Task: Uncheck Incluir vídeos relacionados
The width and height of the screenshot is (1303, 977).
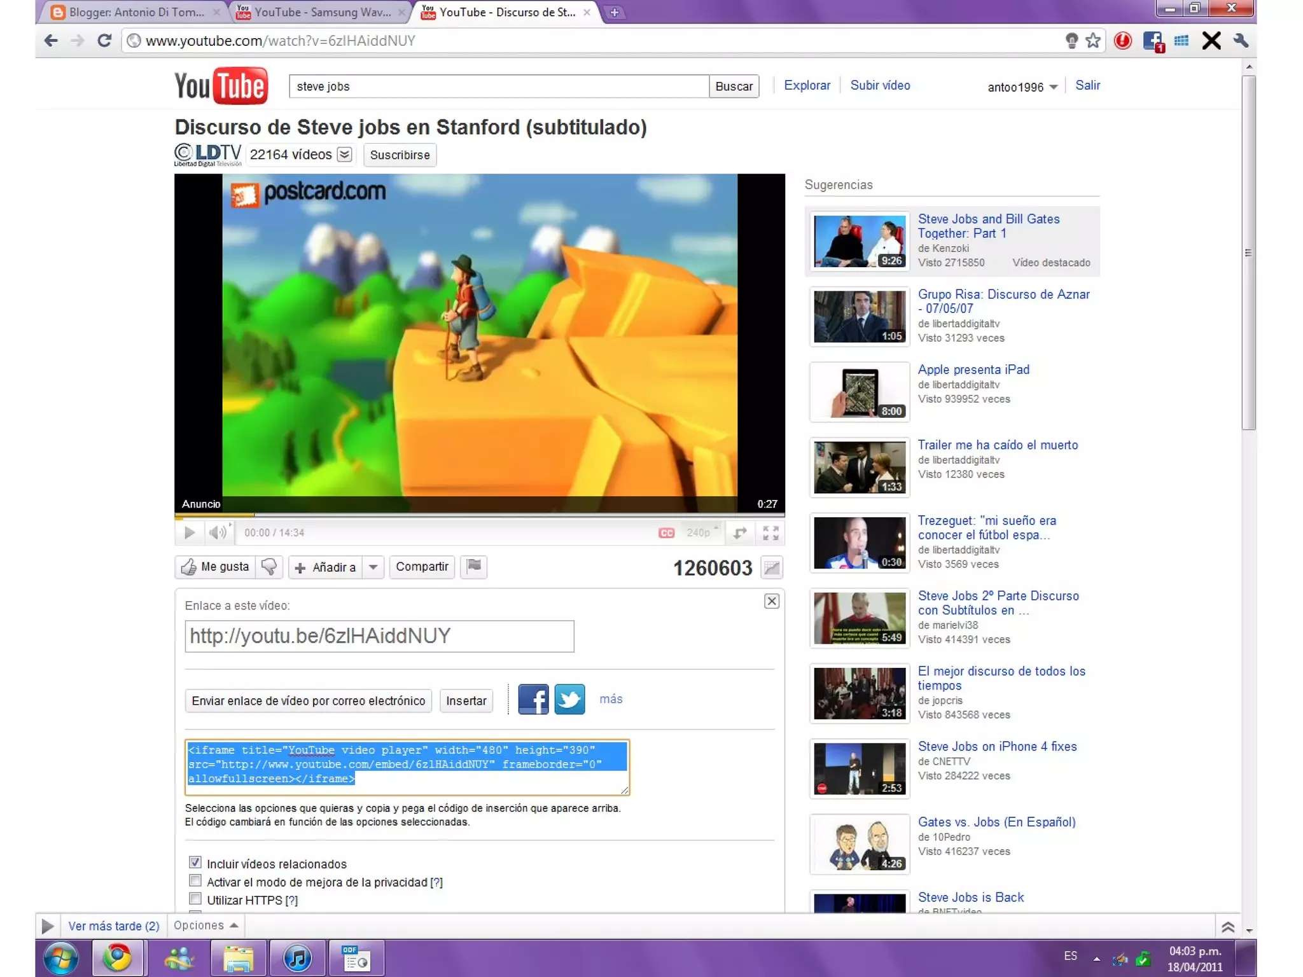Action: click(195, 863)
